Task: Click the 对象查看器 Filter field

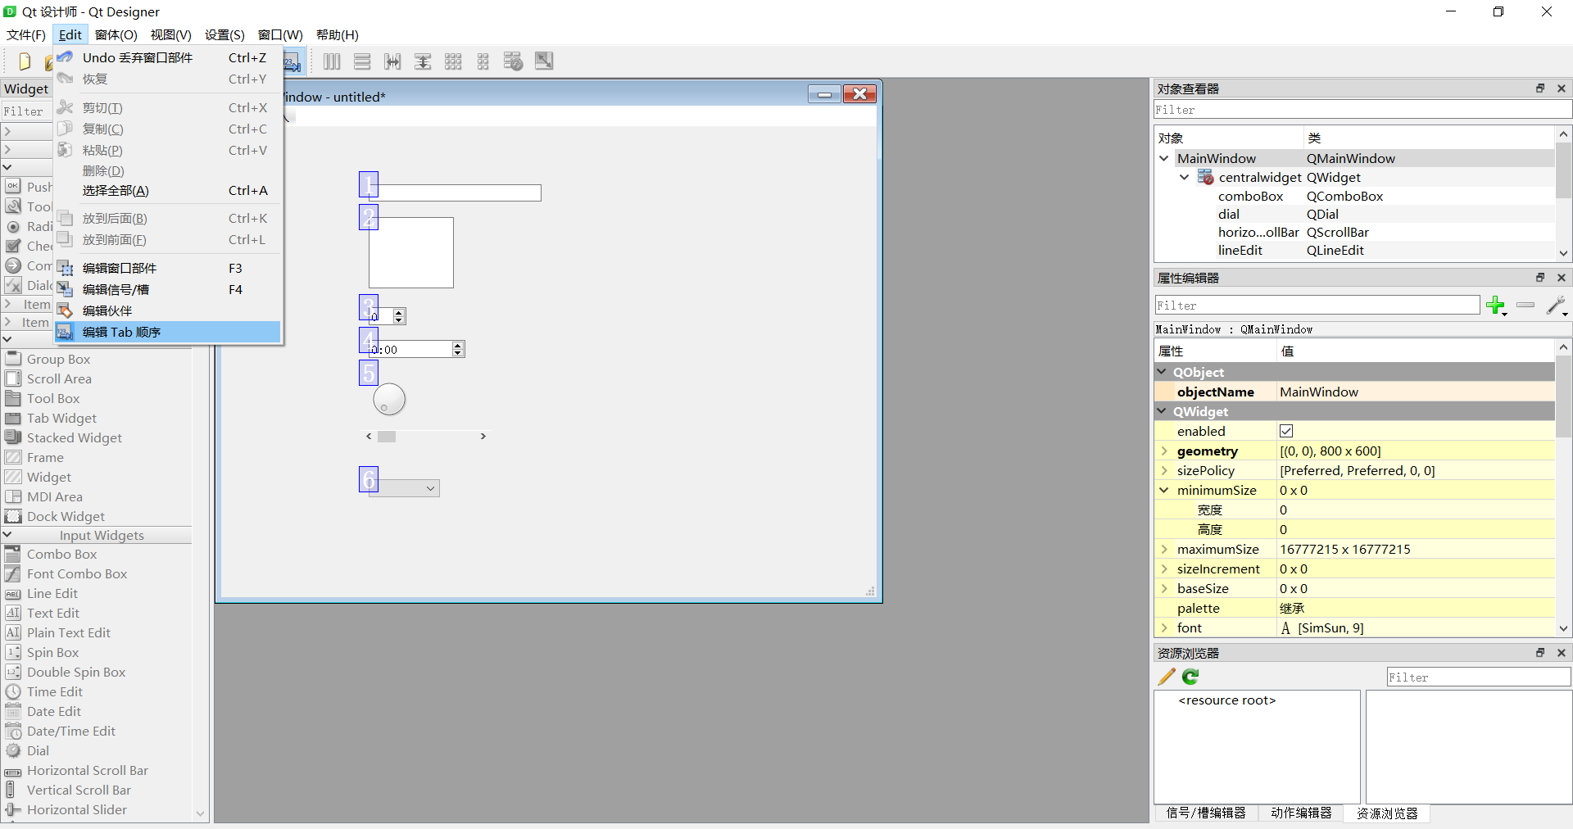Action: click(x=1362, y=110)
